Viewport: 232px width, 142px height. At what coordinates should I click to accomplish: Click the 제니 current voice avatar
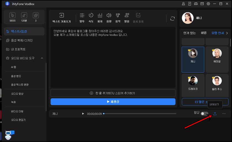point(188,18)
